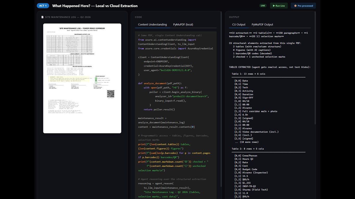Screen dimensions: 355x199
Task: Click the Budget codes confirmed radio mark
Action: tap(96, 80)
